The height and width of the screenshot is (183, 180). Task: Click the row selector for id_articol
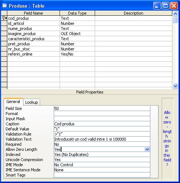tap(4, 23)
